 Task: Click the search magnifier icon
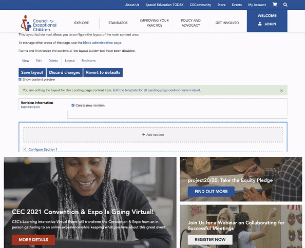tap(285, 5)
